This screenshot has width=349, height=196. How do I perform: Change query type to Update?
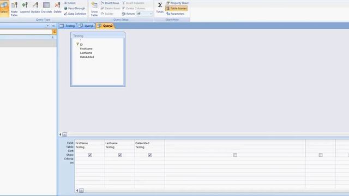point(35,8)
